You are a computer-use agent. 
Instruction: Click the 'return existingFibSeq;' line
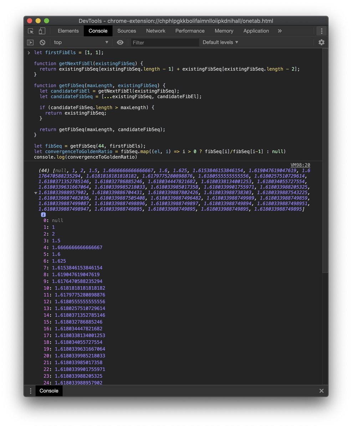(x=76, y=113)
